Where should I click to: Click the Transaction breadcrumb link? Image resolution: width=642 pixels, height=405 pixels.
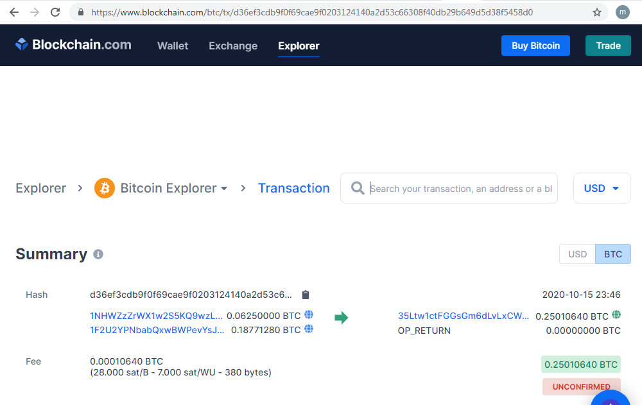click(x=293, y=188)
